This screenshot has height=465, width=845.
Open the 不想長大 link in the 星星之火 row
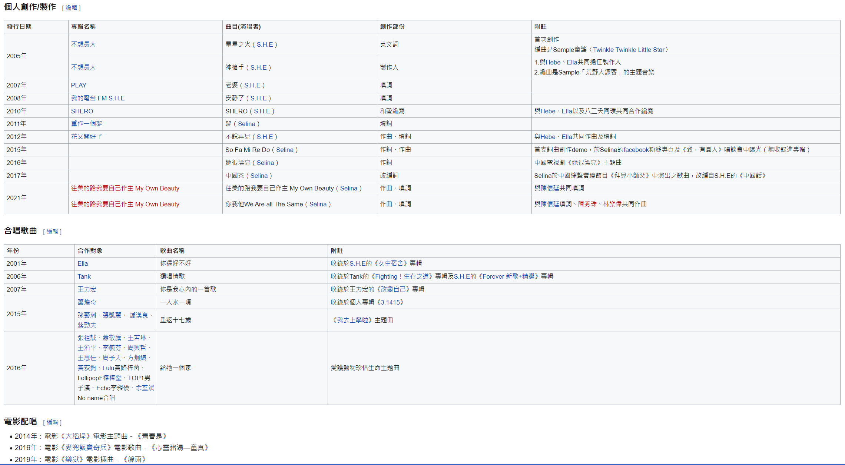click(83, 44)
